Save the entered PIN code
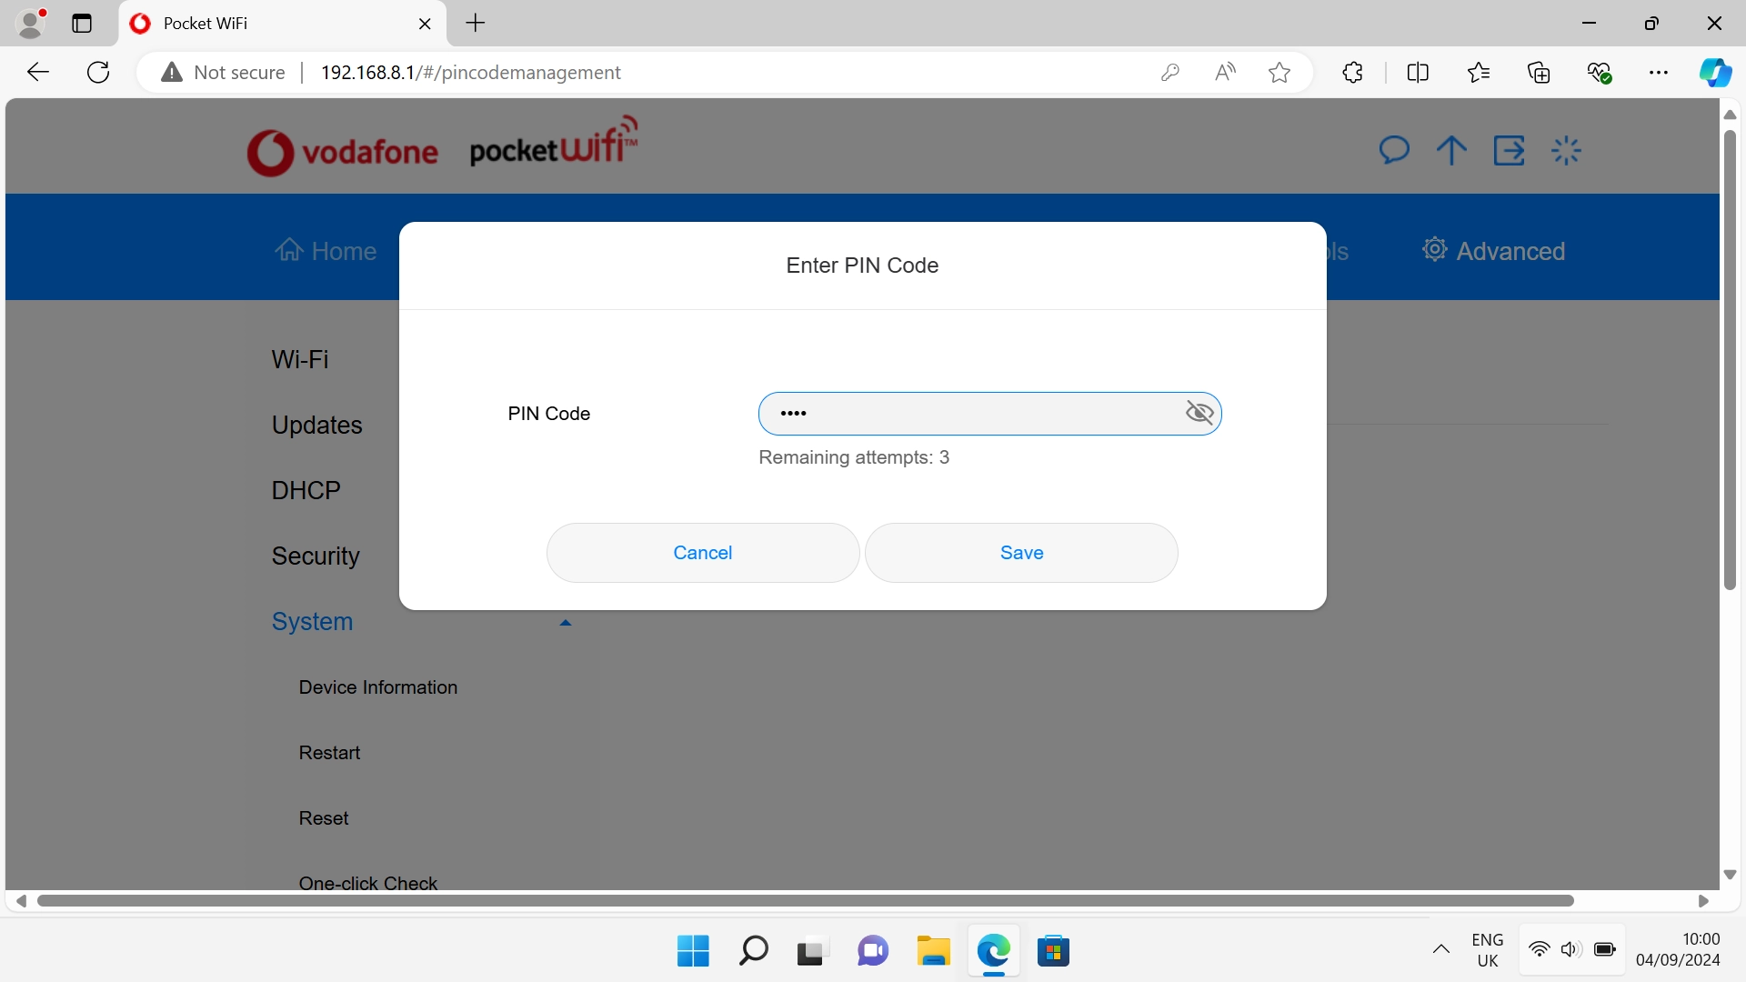Screen dimensions: 1746x982 (x=1021, y=553)
